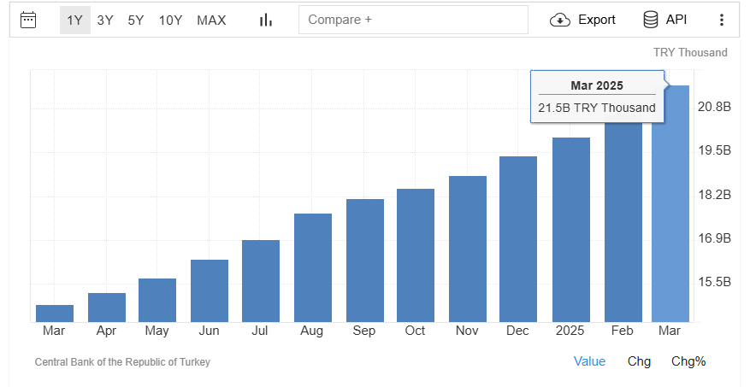The height and width of the screenshot is (387, 750).
Task: Click the August data bar
Action: click(313, 267)
